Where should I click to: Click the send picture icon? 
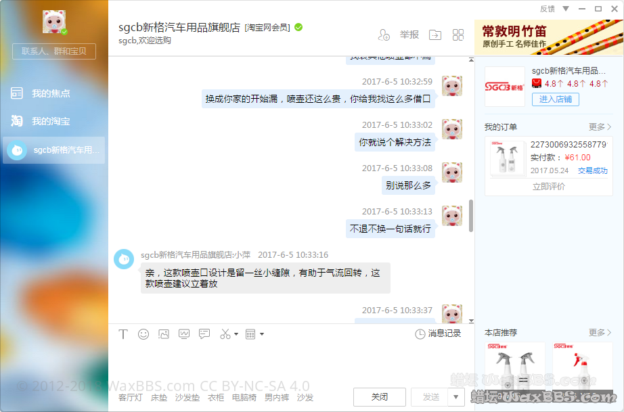point(164,334)
